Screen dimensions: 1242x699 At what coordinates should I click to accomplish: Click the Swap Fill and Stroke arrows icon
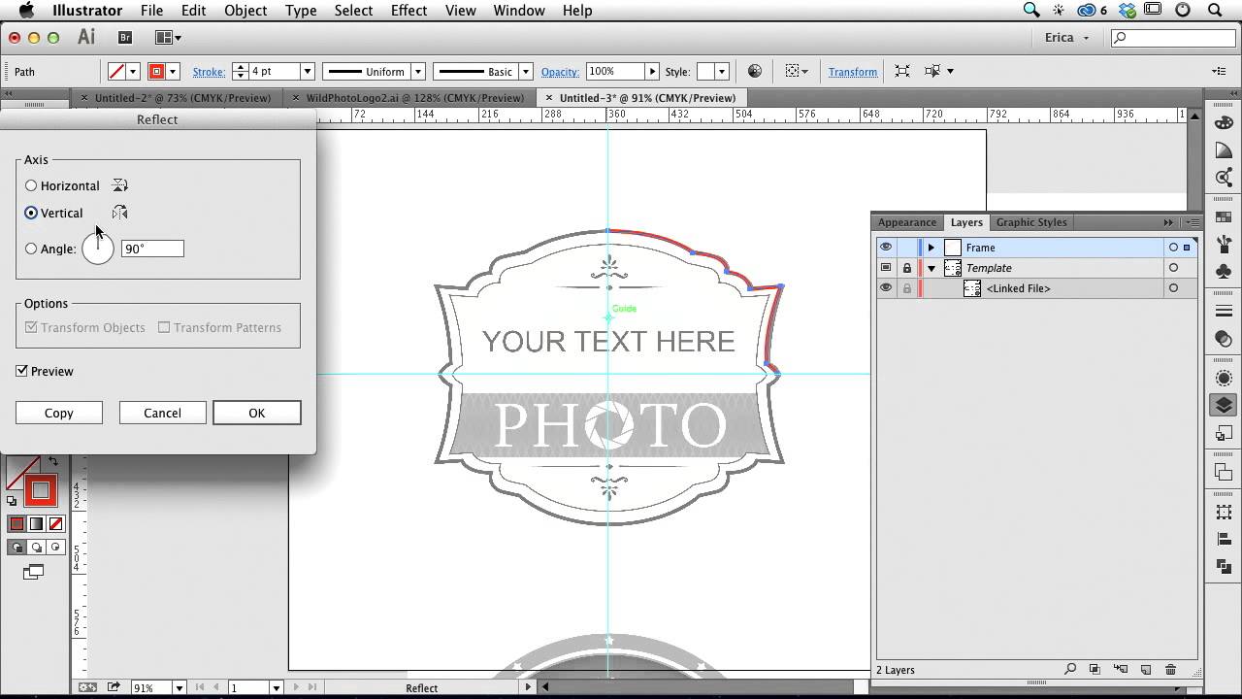[53, 462]
